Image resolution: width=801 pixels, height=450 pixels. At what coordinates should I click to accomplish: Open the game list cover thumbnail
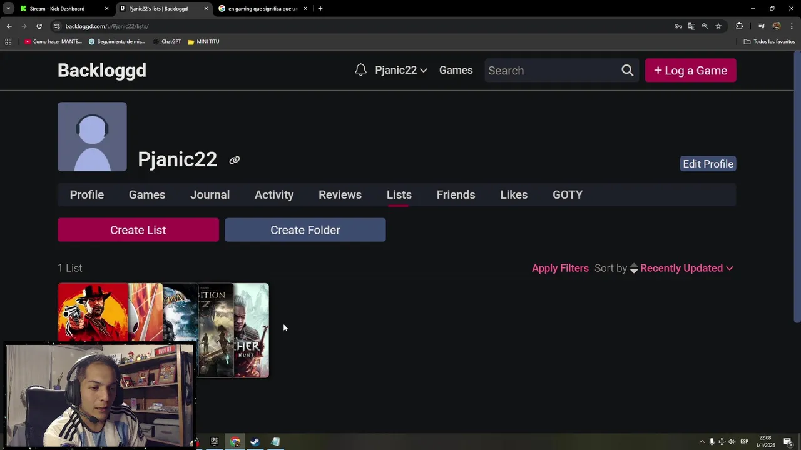163,331
